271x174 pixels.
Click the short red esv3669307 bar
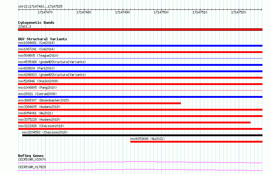99,103
